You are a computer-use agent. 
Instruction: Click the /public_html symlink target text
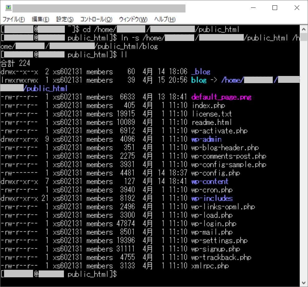point(46,89)
